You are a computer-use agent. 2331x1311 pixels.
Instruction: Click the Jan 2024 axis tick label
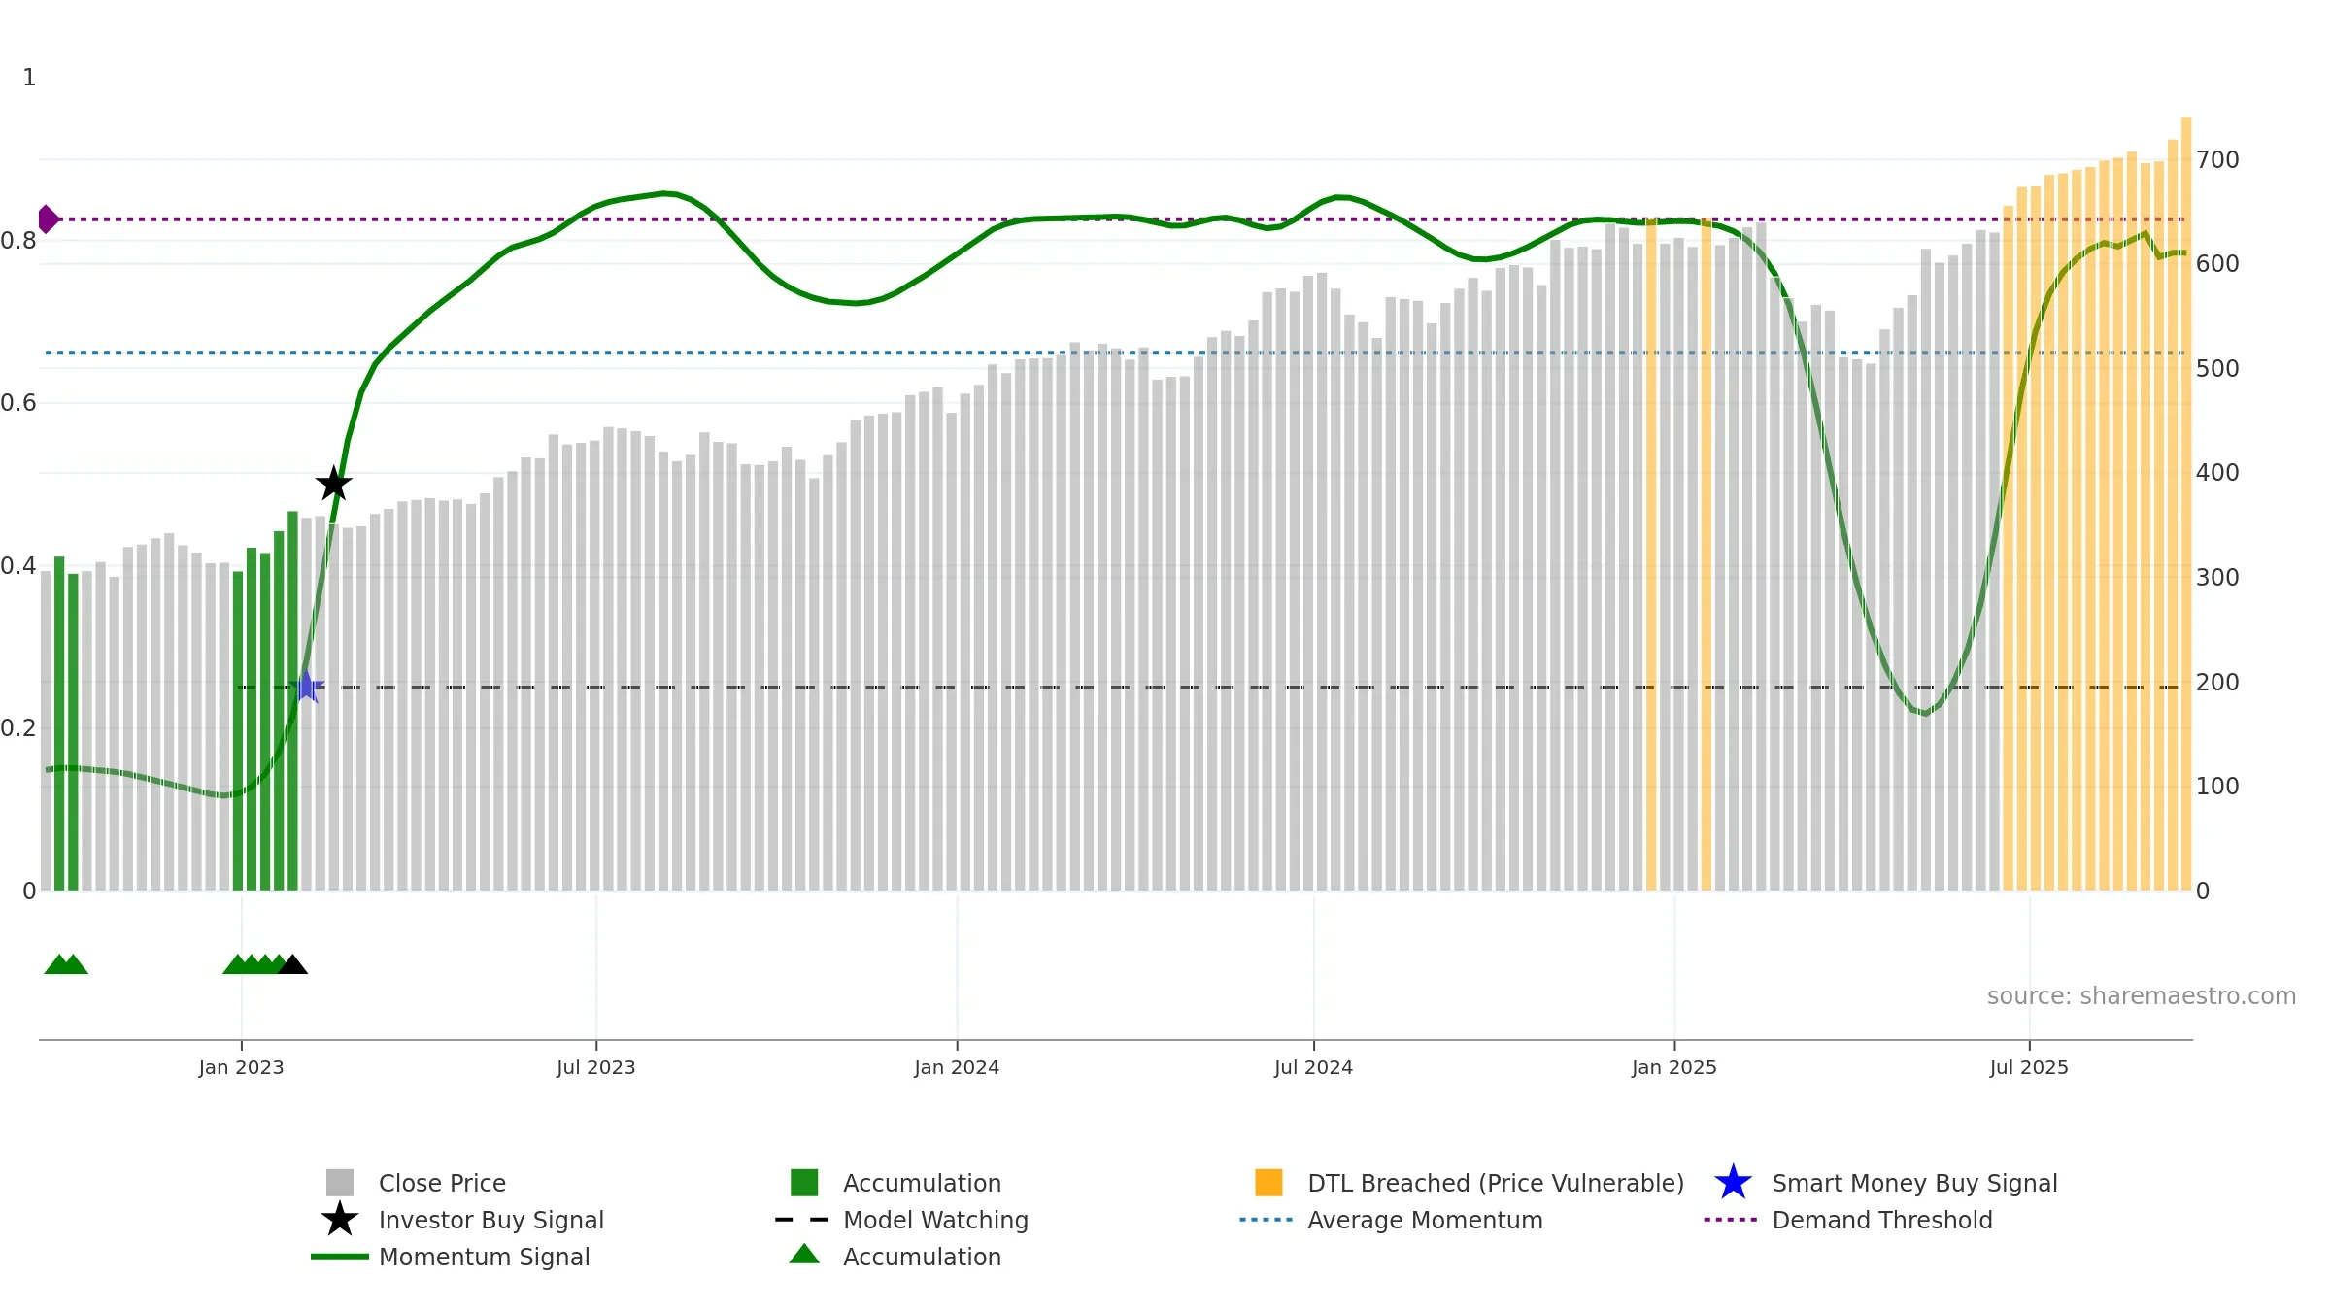pyautogui.click(x=957, y=1067)
